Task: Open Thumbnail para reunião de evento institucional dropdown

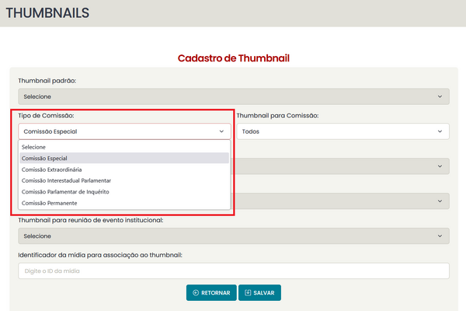Action: coord(233,236)
